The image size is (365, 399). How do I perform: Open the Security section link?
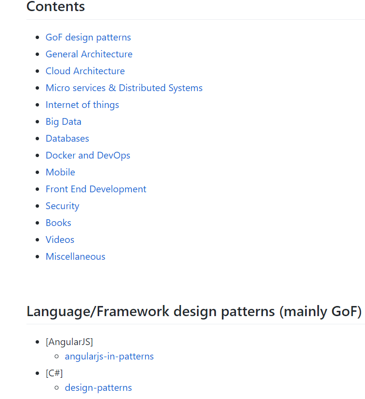(x=63, y=206)
